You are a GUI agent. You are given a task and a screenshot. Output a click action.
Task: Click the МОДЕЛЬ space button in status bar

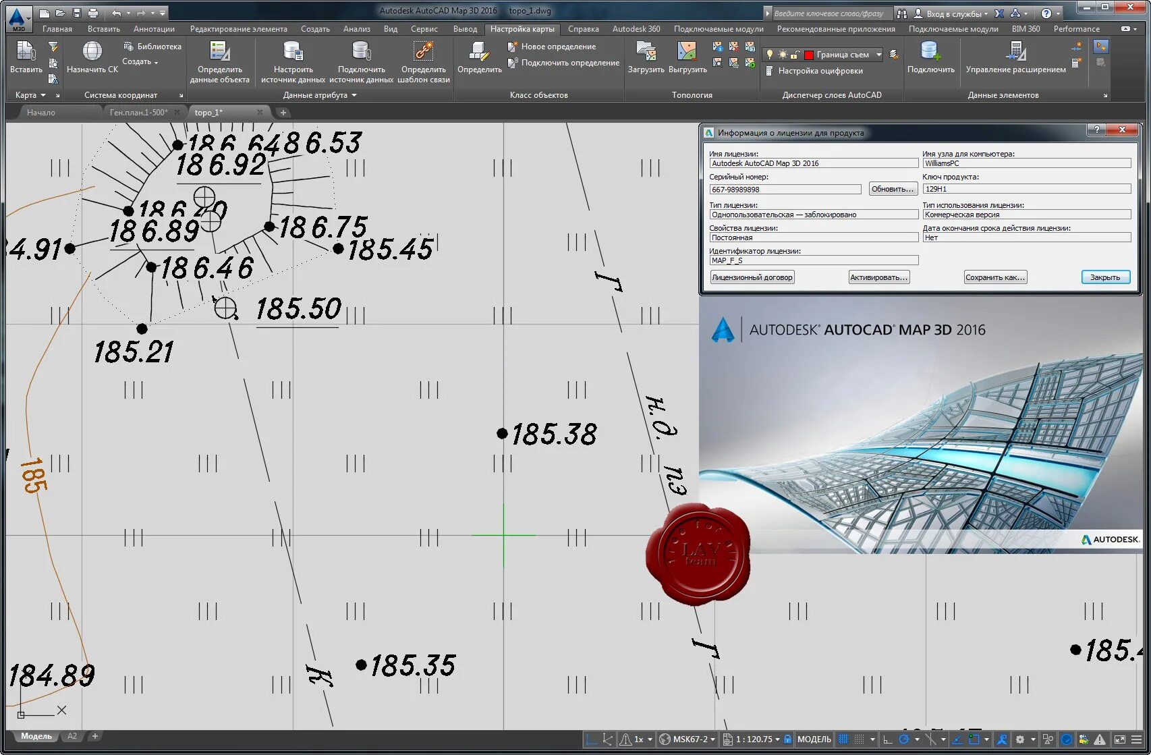[x=814, y=739]
